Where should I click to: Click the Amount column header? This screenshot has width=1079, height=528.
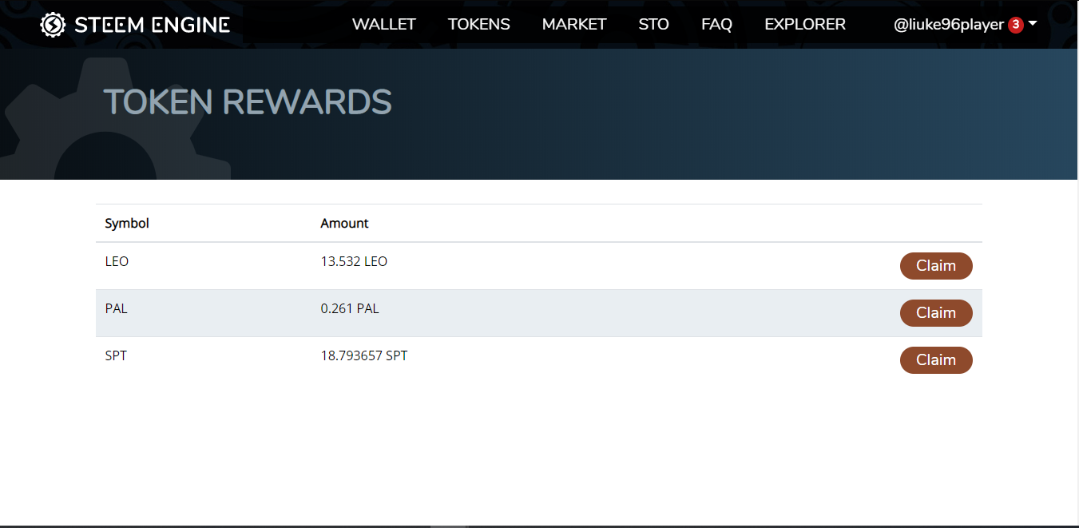click(345, 224)
